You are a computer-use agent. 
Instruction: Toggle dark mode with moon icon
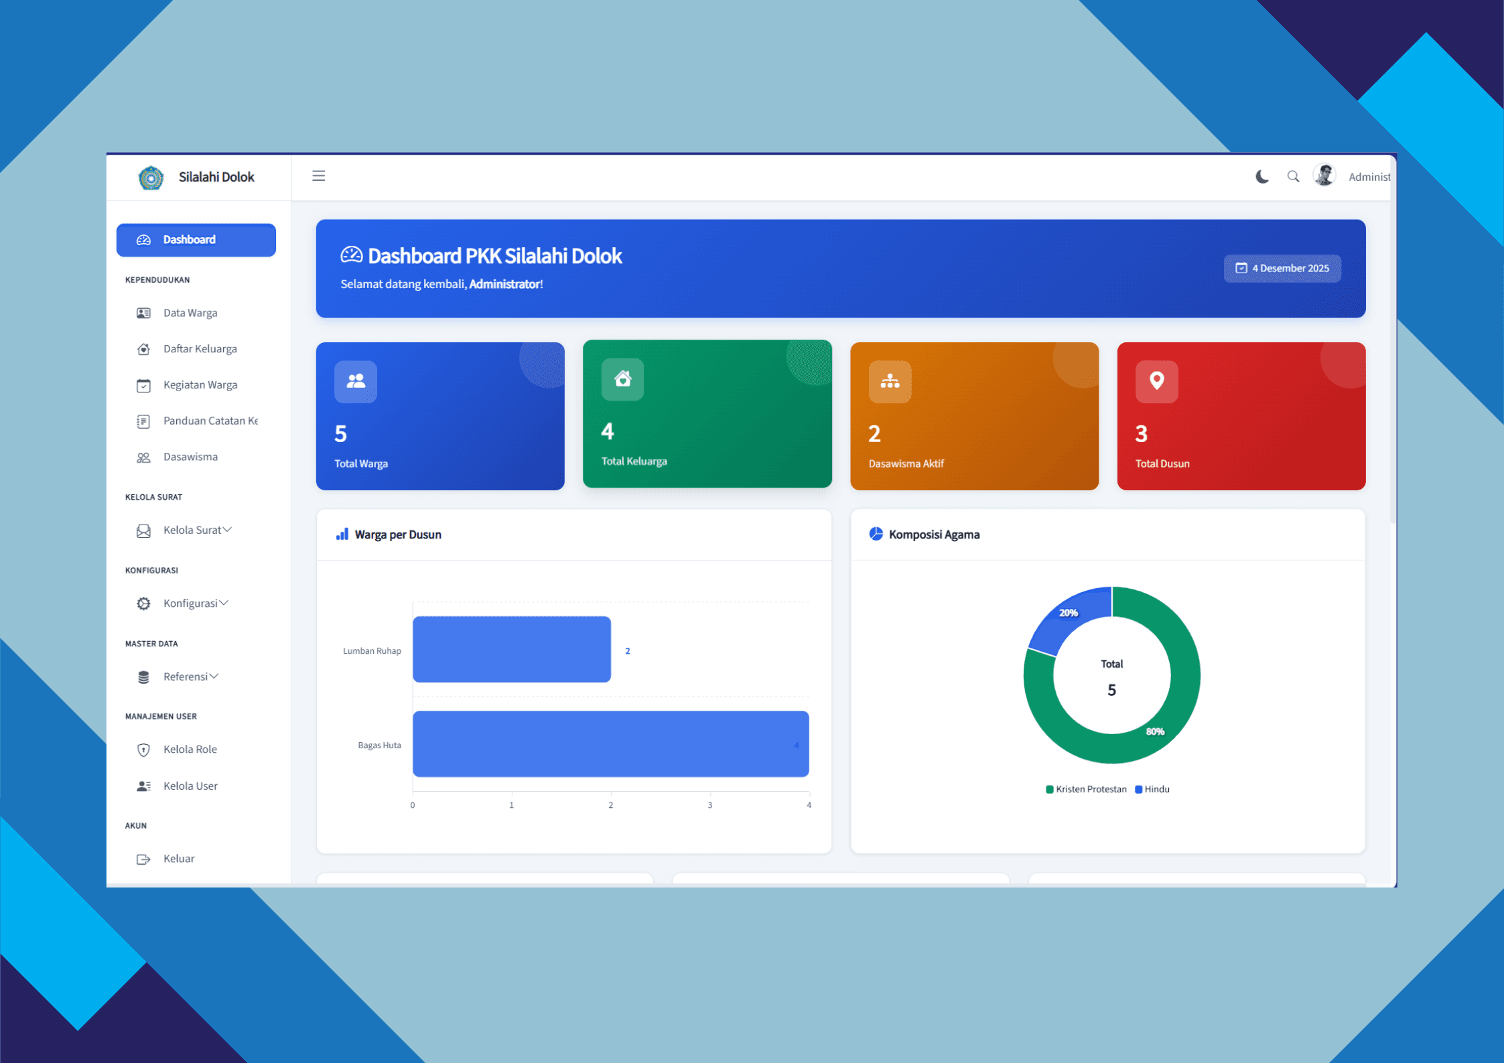click(x=1261, y=177)
